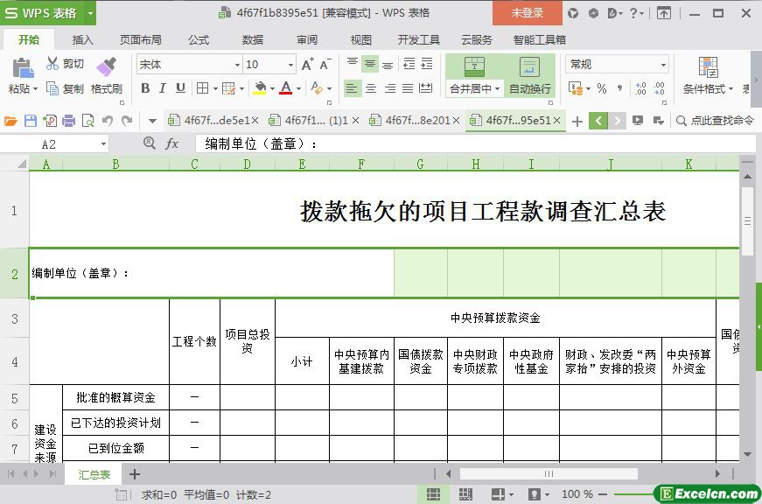Open the font color dropdown arrow

click(x=297, y=88)
